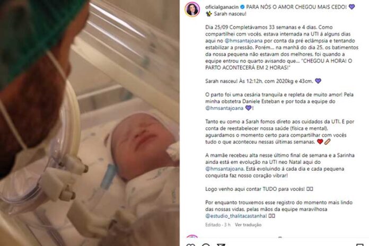Open the oficialganacin profile picture
Image resolution: width=369 pixels, height=246 pixels.
point(192,10)
